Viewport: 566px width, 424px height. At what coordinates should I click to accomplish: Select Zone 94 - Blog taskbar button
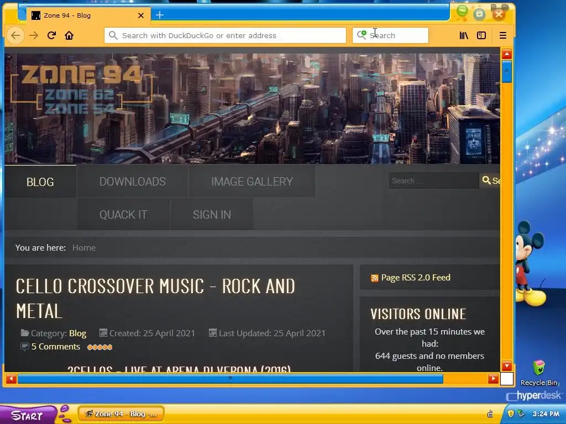click(121, 414)
